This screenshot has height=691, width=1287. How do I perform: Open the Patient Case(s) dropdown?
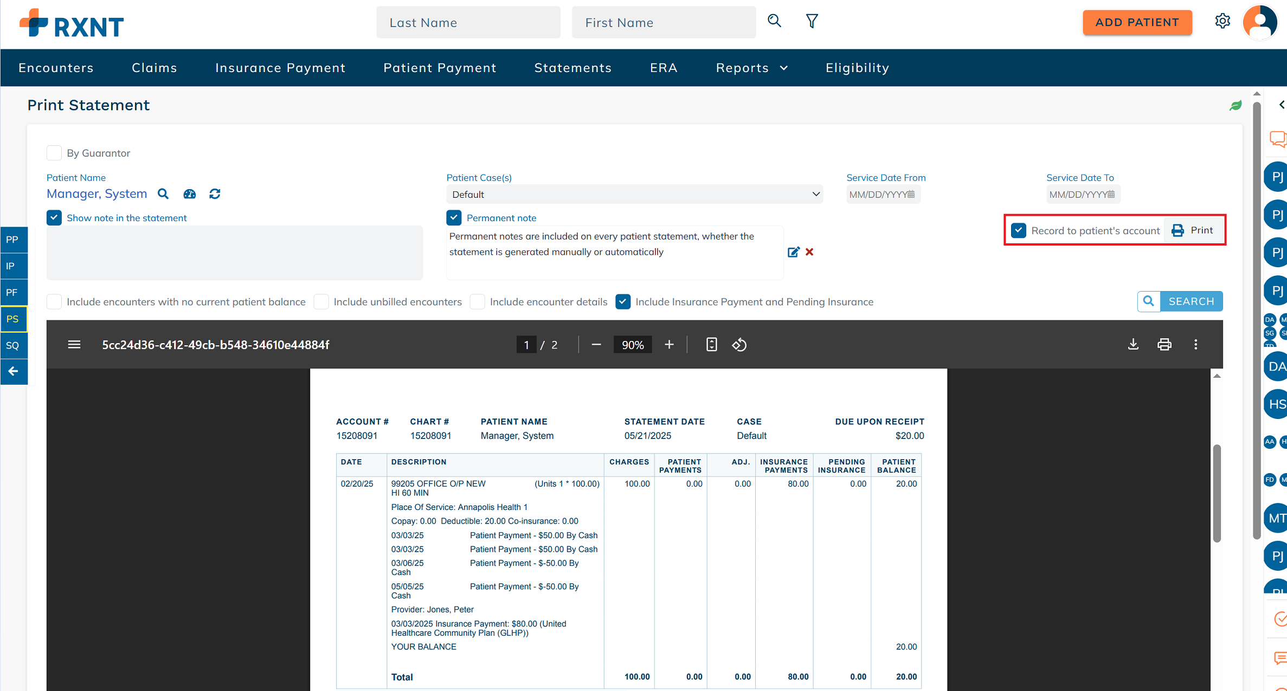[x=634, y=195]
